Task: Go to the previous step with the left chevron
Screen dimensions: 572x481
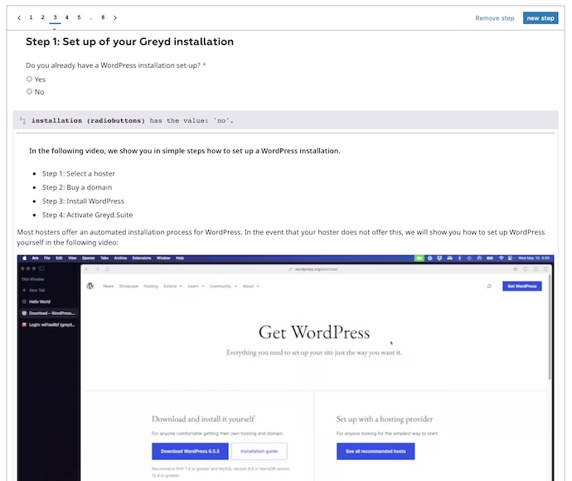Action: coord(19,17)
